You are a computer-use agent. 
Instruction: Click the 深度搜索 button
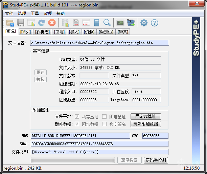coord(129,160)
